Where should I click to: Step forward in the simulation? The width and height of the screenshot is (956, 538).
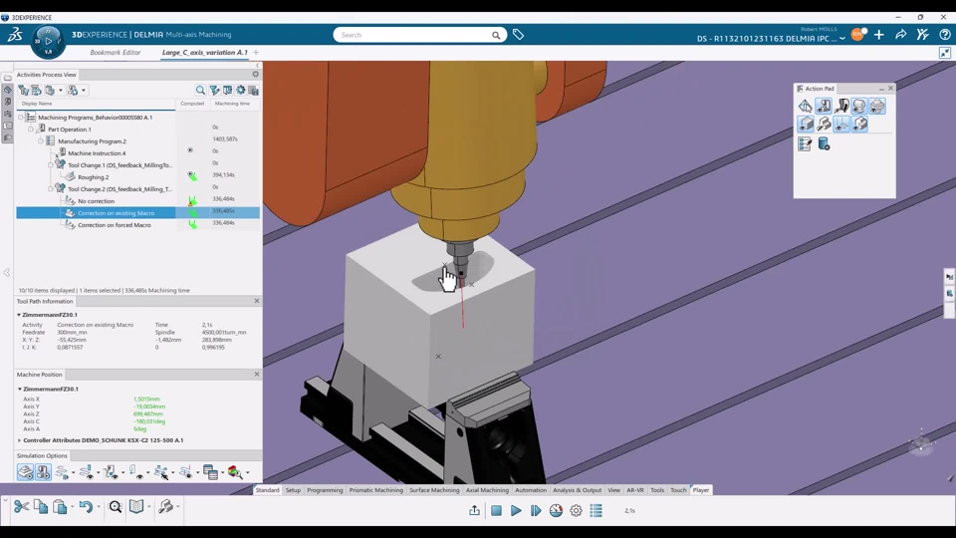[x=536, y=510]
